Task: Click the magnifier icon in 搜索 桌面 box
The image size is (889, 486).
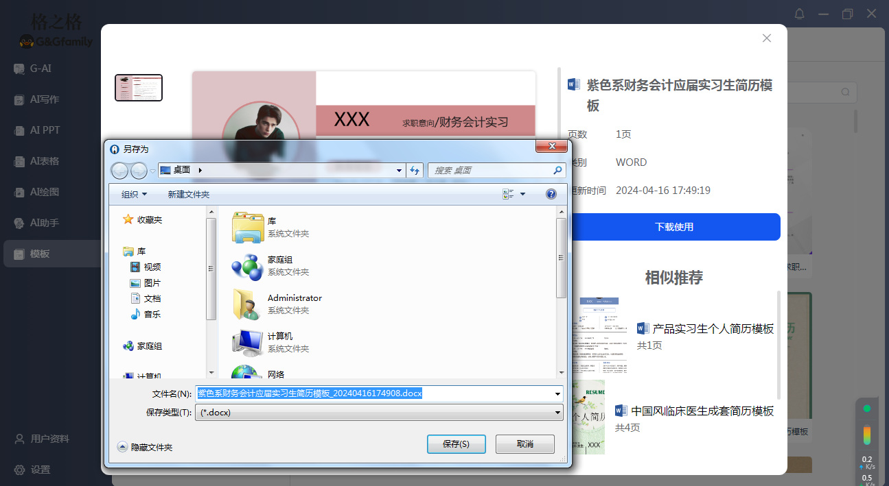Action: click(557, 170)
